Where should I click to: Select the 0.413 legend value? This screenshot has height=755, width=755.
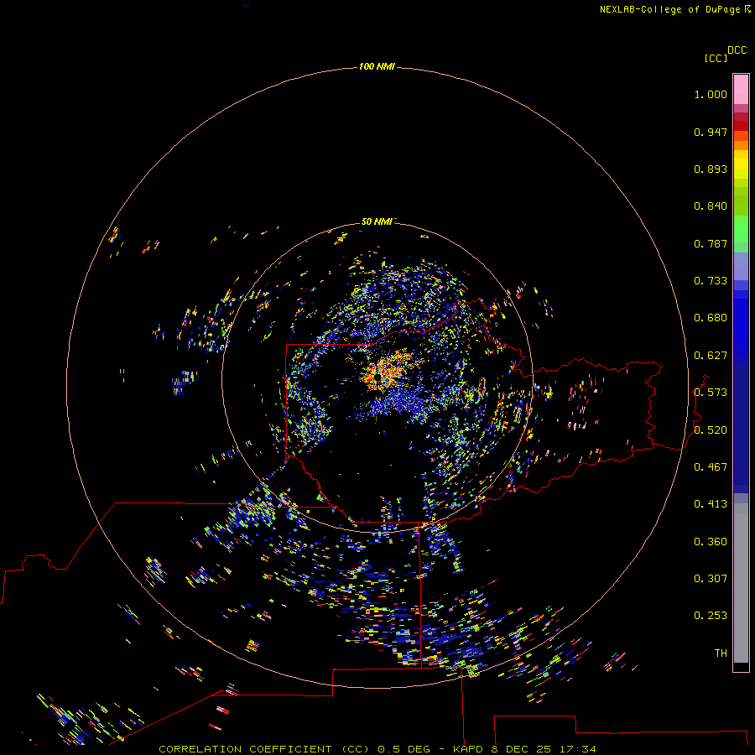coord(711,504)
